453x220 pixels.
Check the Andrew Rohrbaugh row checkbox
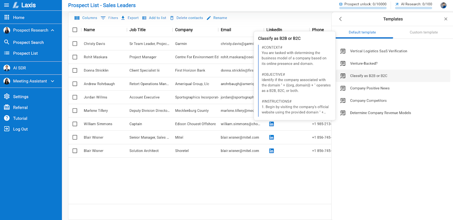pyautogui.click(x=75, y=84)
